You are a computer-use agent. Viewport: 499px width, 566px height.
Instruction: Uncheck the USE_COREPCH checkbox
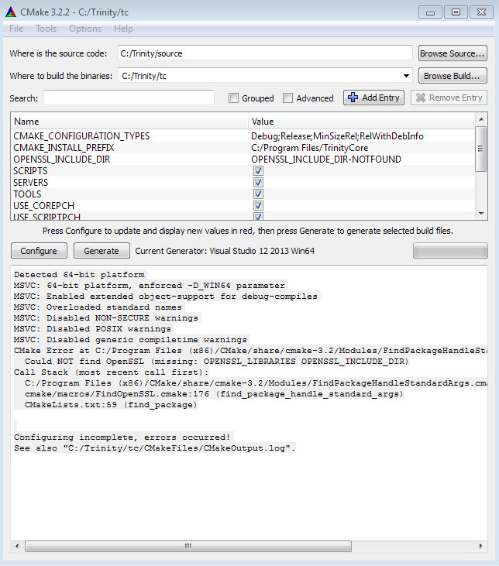click(258, 205)
